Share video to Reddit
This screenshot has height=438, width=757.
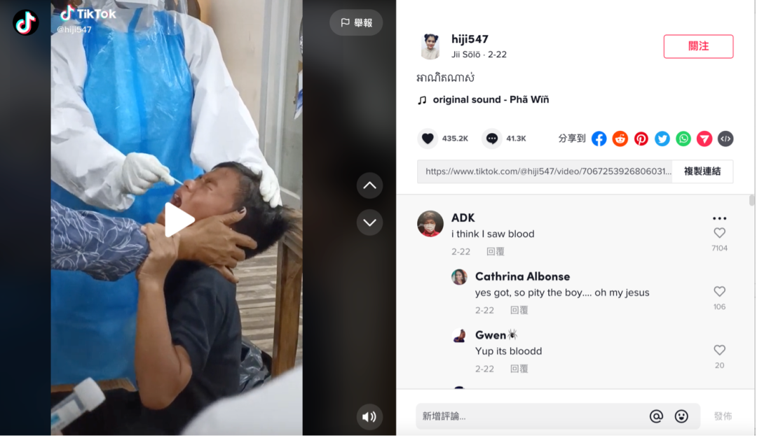coord(620,139)
